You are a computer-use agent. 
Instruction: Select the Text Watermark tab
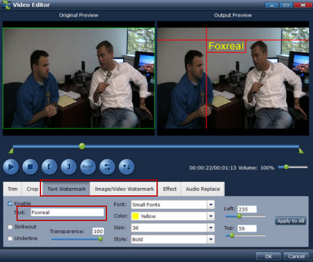pyautogui.click(x=67, y=189)
